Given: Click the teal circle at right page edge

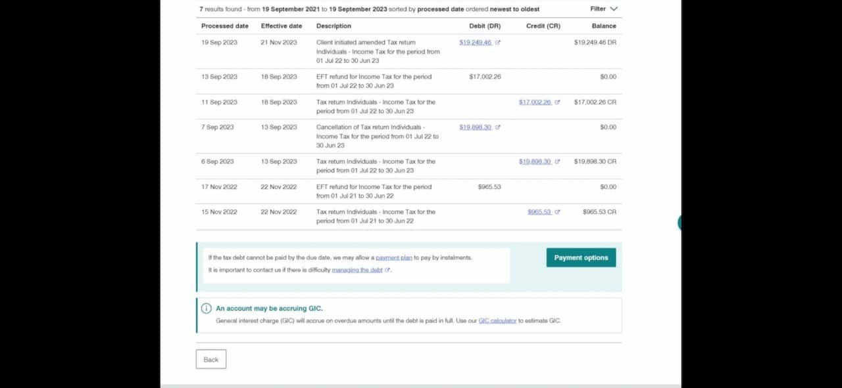Looking at the screenshot, I should coord(680,223).
